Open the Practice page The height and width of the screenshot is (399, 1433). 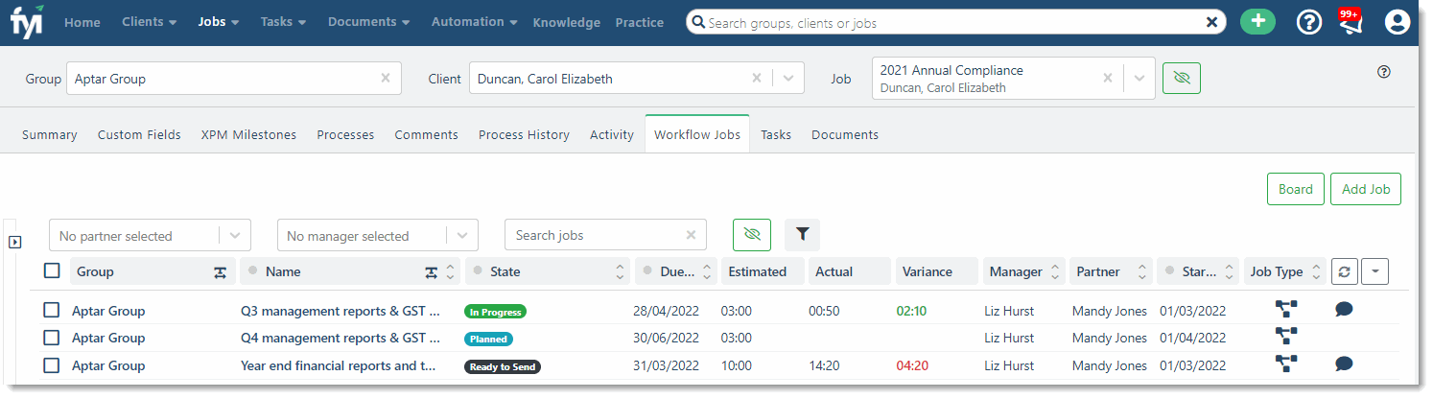(x=639, y=22)
